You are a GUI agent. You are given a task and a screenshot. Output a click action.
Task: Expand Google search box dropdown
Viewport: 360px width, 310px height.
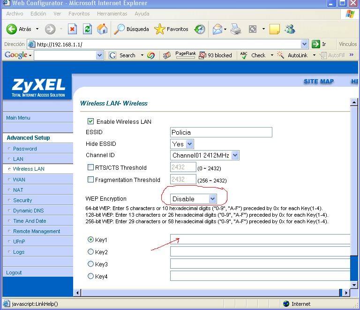(100, 55)
